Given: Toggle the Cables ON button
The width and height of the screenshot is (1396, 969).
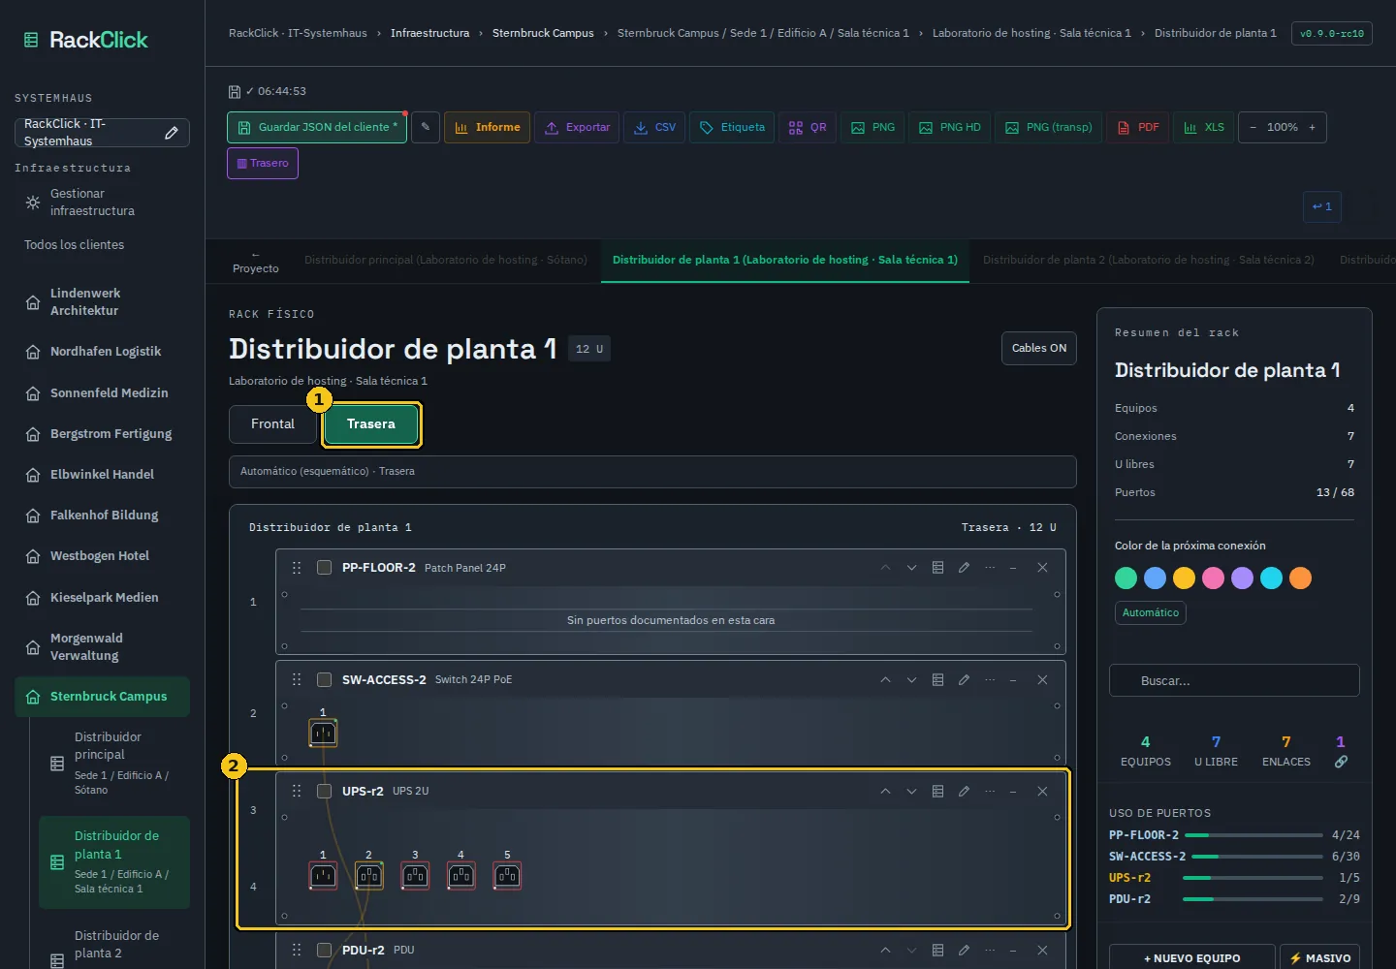Looking at the screenshot, I should [1039, 349].
